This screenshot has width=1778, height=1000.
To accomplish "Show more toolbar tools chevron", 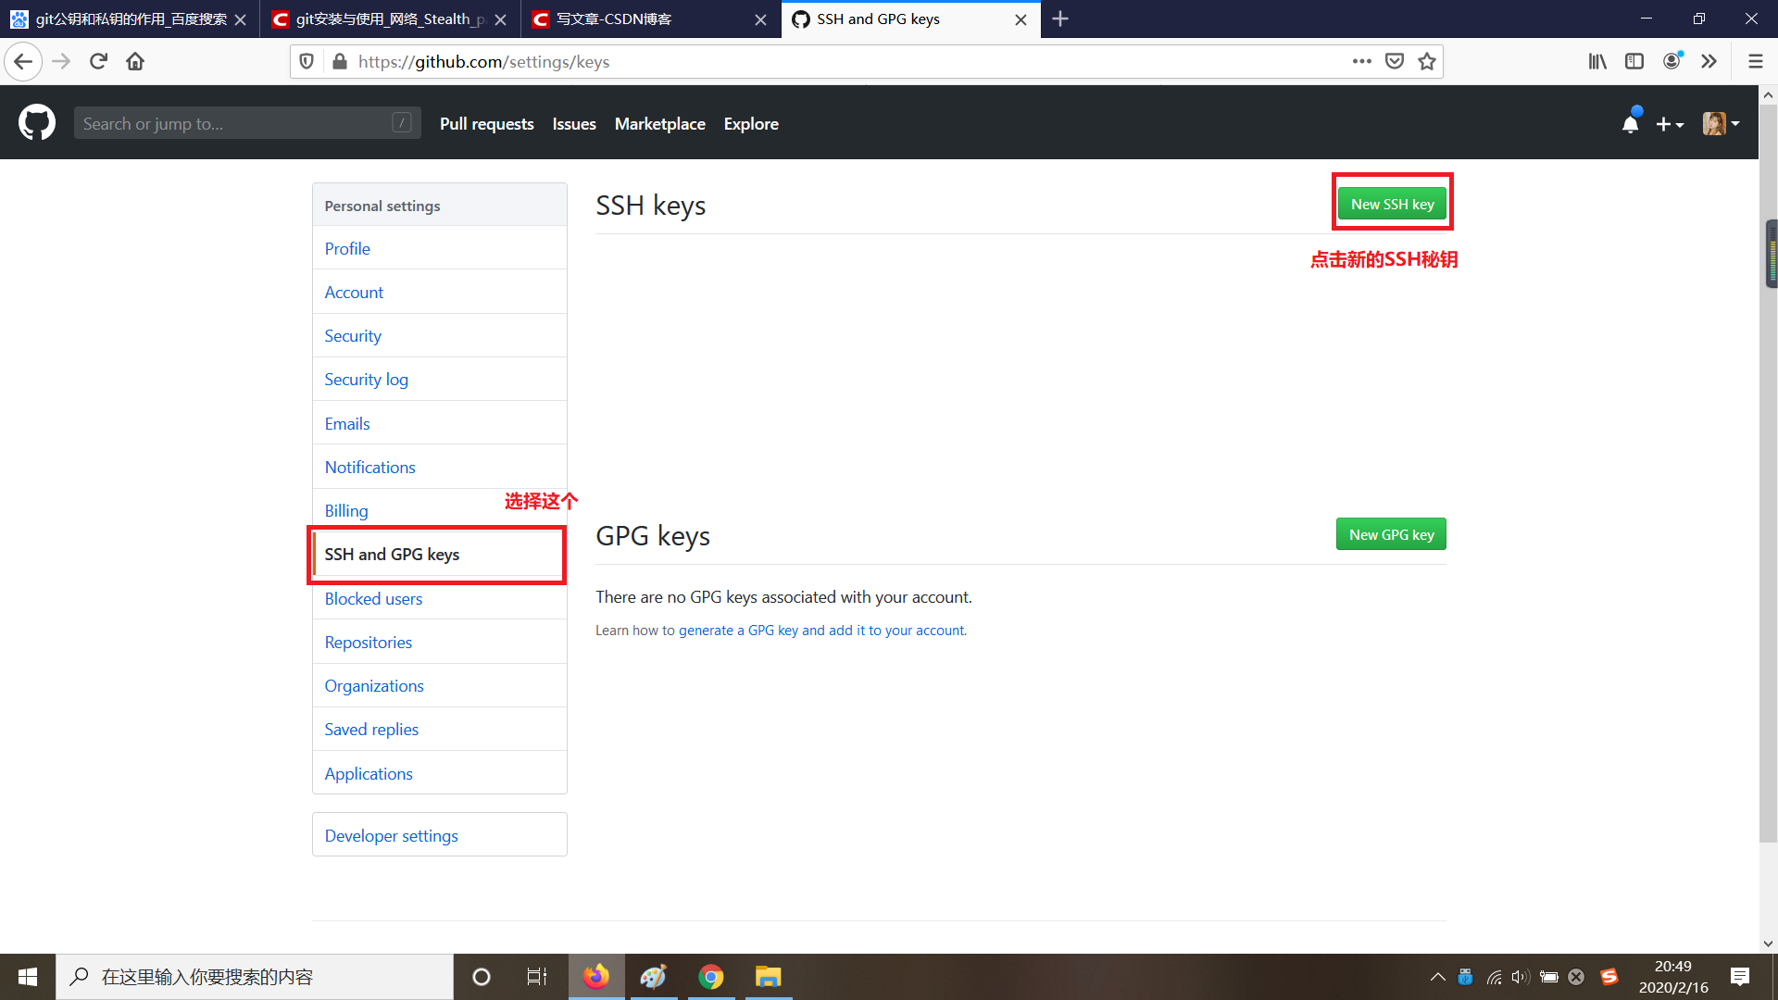I will 1709,62.
